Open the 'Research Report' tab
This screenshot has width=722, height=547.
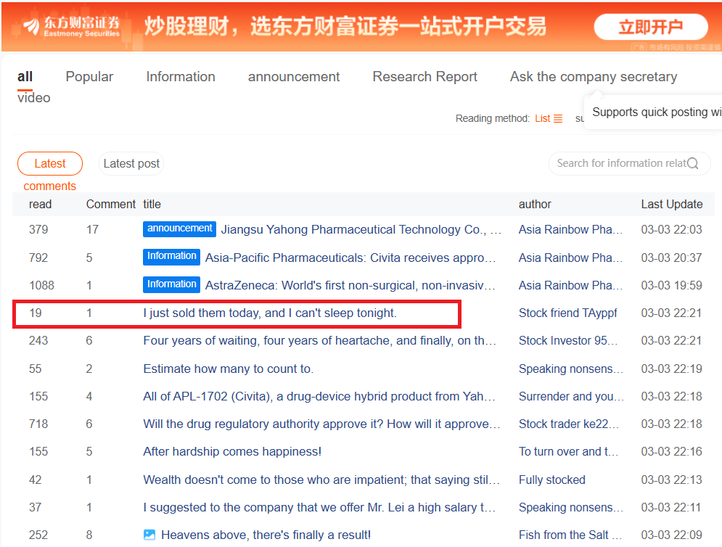click(x=424, y=77)
